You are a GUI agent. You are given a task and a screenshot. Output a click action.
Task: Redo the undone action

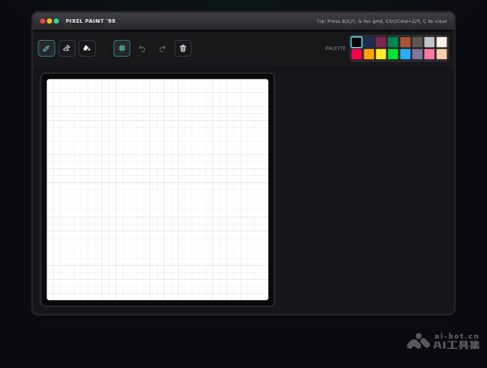coord(162,48)
